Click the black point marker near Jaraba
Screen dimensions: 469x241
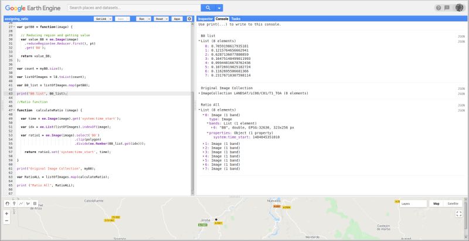216,219
